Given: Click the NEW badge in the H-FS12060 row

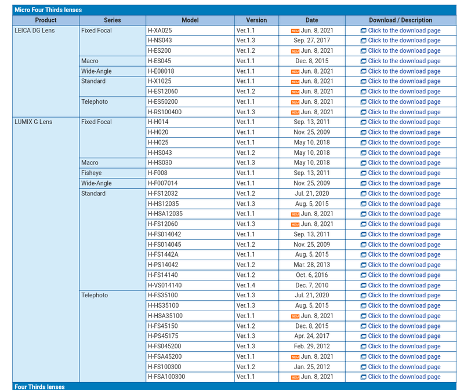Looking at the screenshot, I should point(295,224).
